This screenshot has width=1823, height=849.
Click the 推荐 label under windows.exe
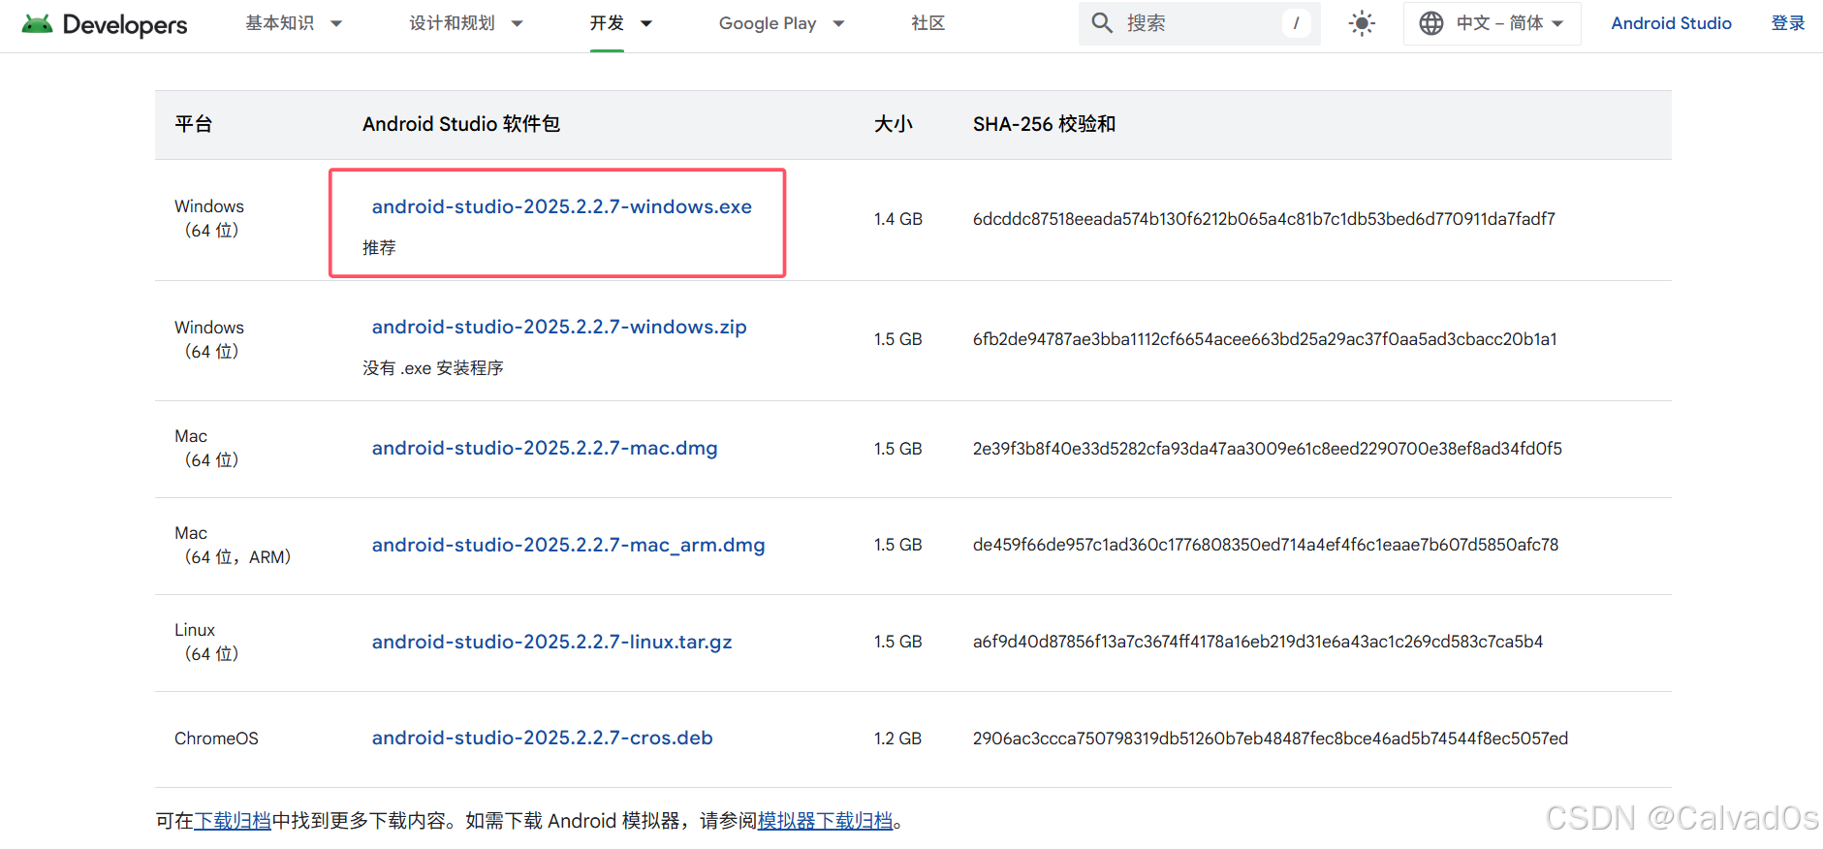tap(379, 248)
